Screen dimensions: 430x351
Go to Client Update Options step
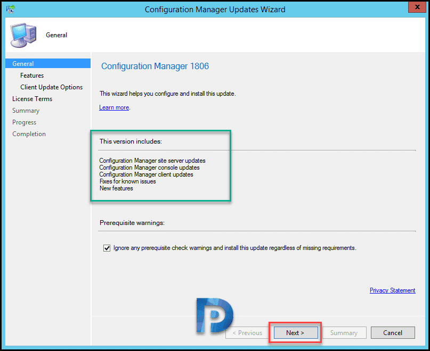point(51,87)
